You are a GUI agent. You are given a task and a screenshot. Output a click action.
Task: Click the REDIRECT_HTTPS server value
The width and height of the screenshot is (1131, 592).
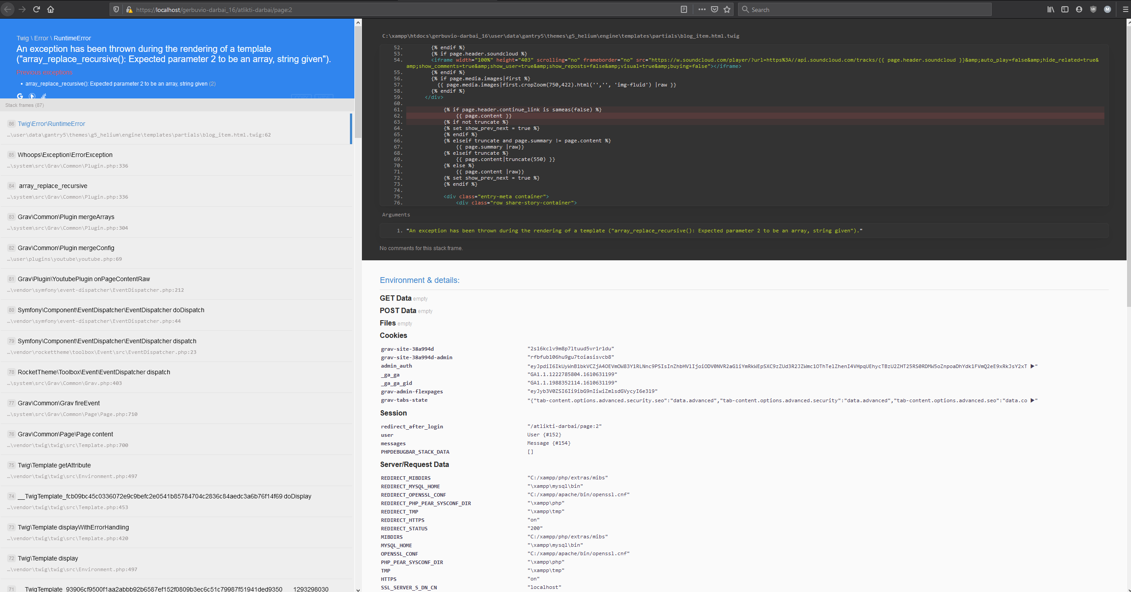pyautogui.click(x=533, y=520)
